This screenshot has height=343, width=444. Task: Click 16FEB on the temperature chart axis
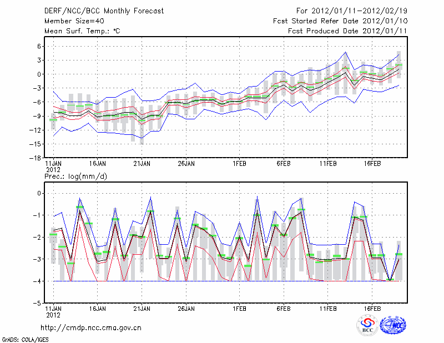372,164
